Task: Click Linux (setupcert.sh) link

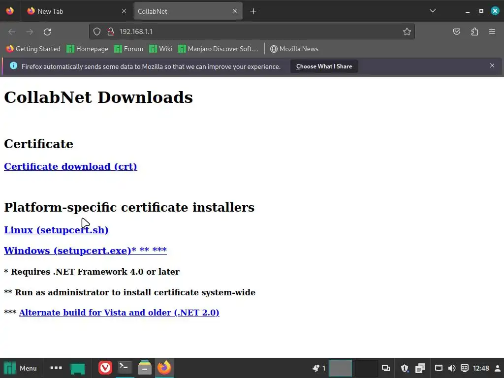Action: coord(56,230)
